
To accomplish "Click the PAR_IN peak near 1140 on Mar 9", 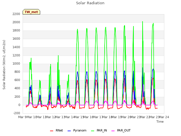I will [x=31, y=58].
